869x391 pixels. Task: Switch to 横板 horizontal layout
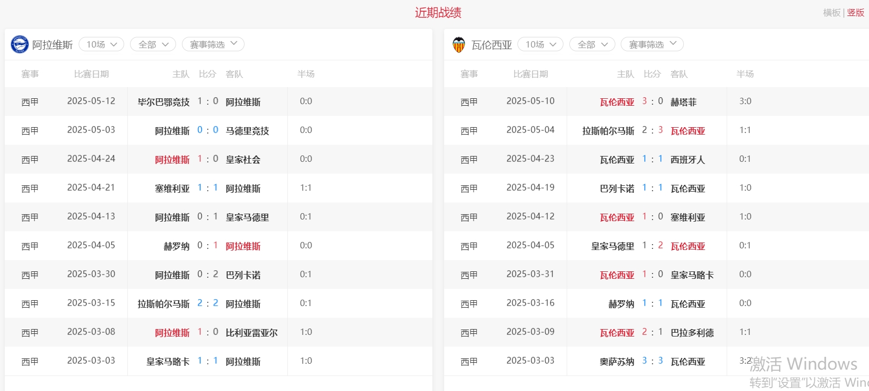pyautogui.click(x=831, y=13)
